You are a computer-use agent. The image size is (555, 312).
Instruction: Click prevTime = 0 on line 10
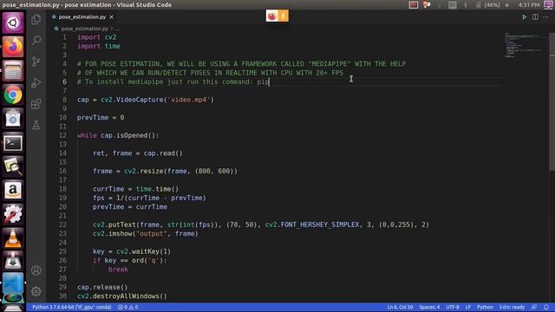tap(101, 118)
